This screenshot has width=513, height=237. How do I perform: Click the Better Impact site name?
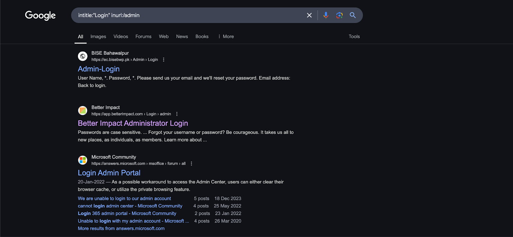105,108
